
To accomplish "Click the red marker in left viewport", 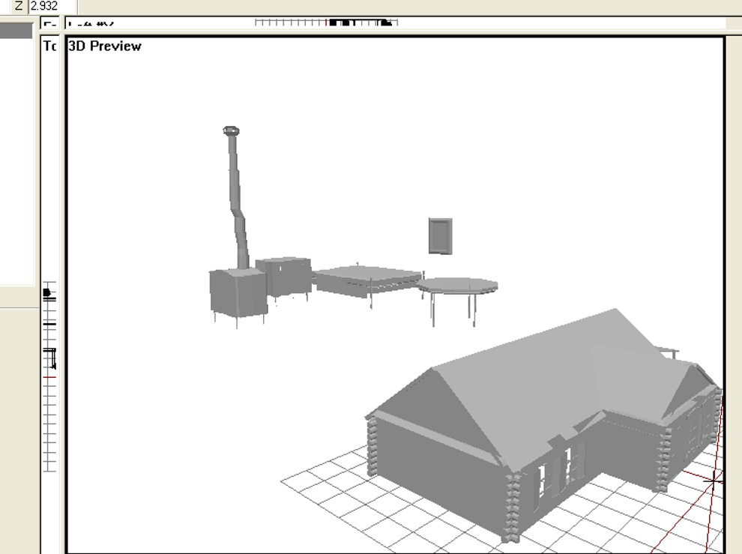I will (49, 378).
